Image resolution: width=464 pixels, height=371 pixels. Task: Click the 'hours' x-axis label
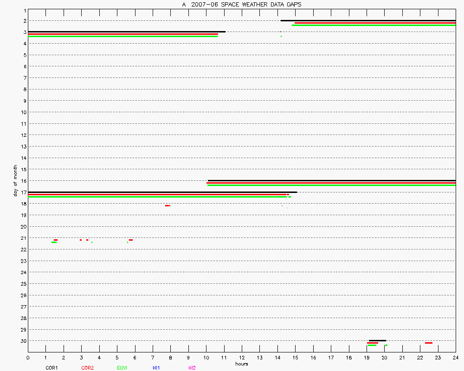pyautogui.click(x=241, y=364)
